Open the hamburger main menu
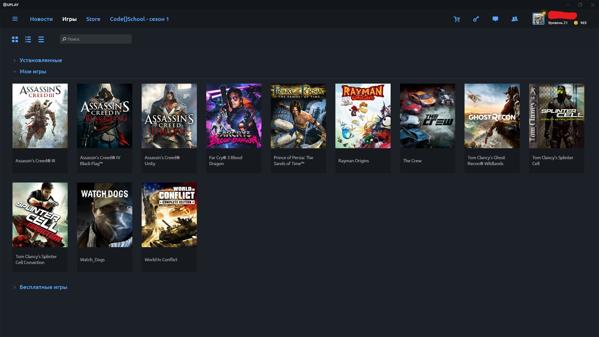Screen dimensions: 599x337 tap(15, 19)
